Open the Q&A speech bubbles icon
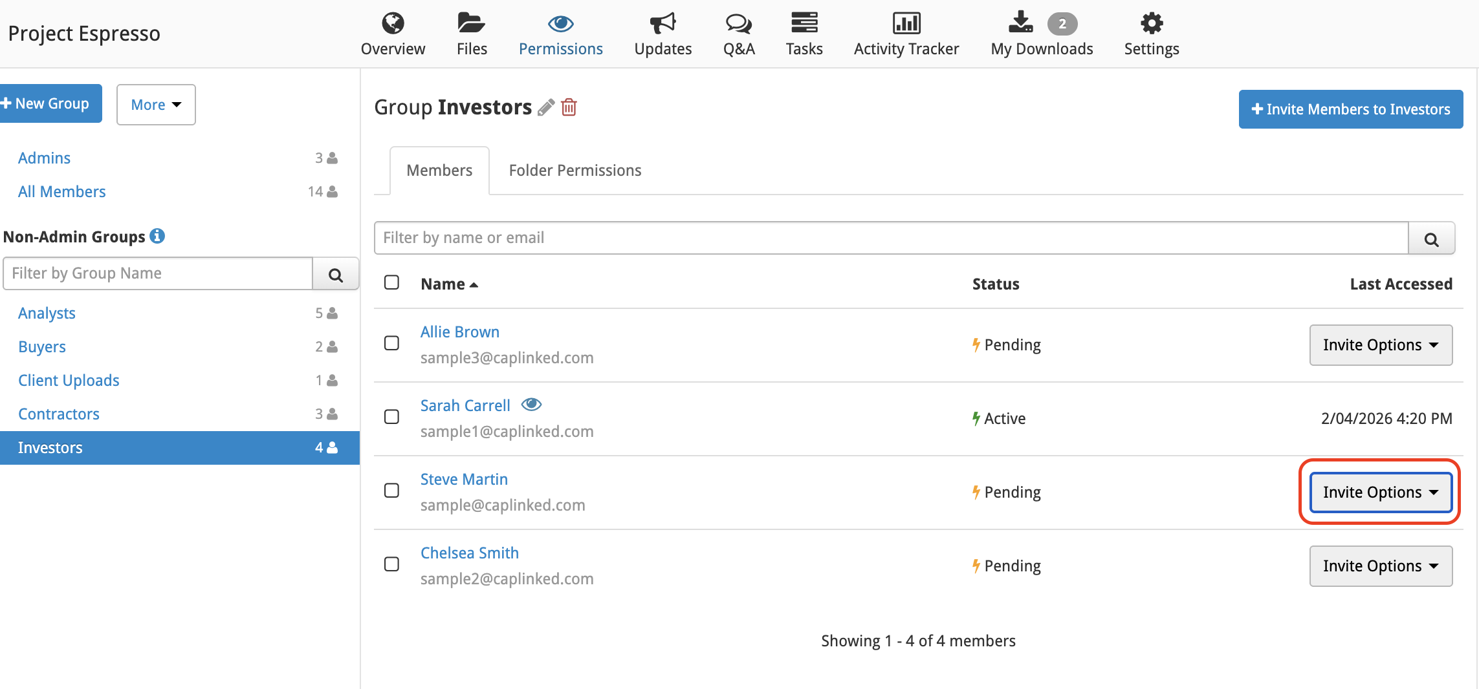Image resolution: width=1479 pixels, height=689 pixels. click(x=739, y=23)
